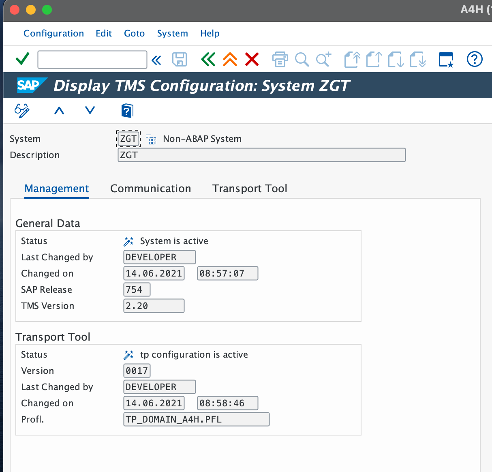This screenshot has height=472, width=492.
Task: Open Help question mark icon
Action: tap(475, 59)
